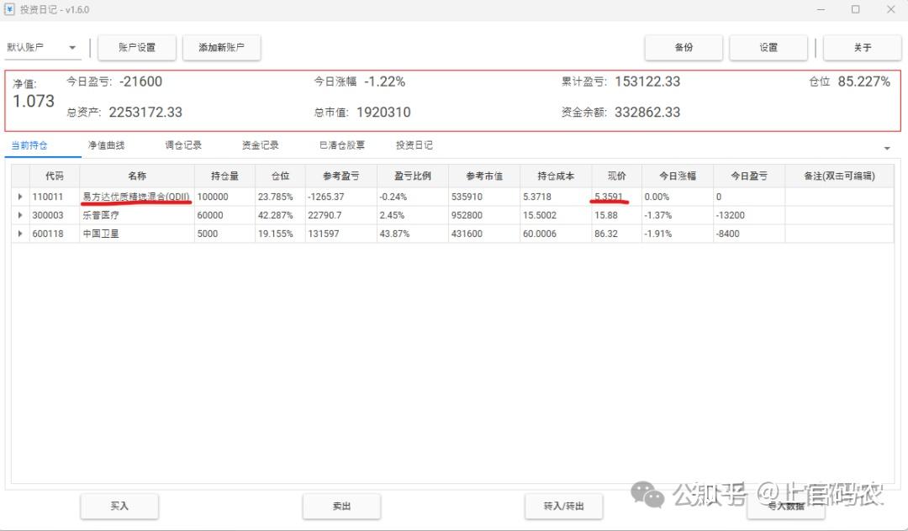
Task: Open the dropdown chevron right of the tab bar
Action: tap(887, 146)
